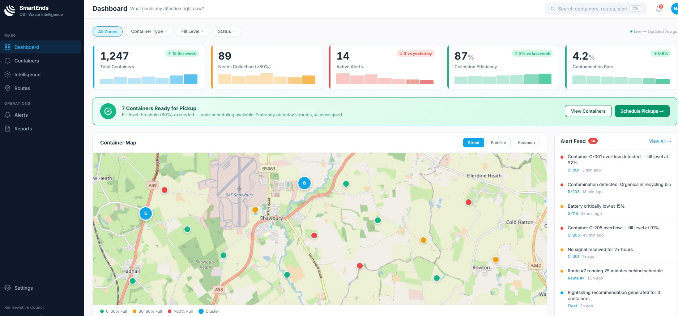Click orange marker near Rowton
This screenshot has height=316, width=678.
[x=496, y=260]
